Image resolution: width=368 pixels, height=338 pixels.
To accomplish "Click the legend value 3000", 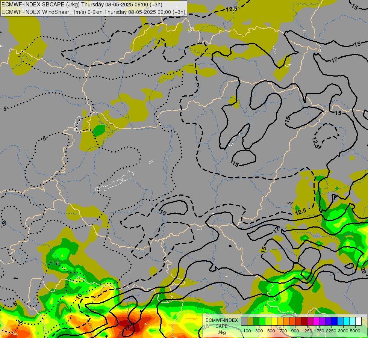I will coord(343,331).
